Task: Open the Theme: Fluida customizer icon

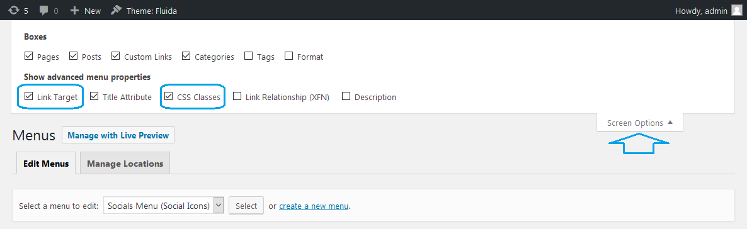Action: pos(116,10)
